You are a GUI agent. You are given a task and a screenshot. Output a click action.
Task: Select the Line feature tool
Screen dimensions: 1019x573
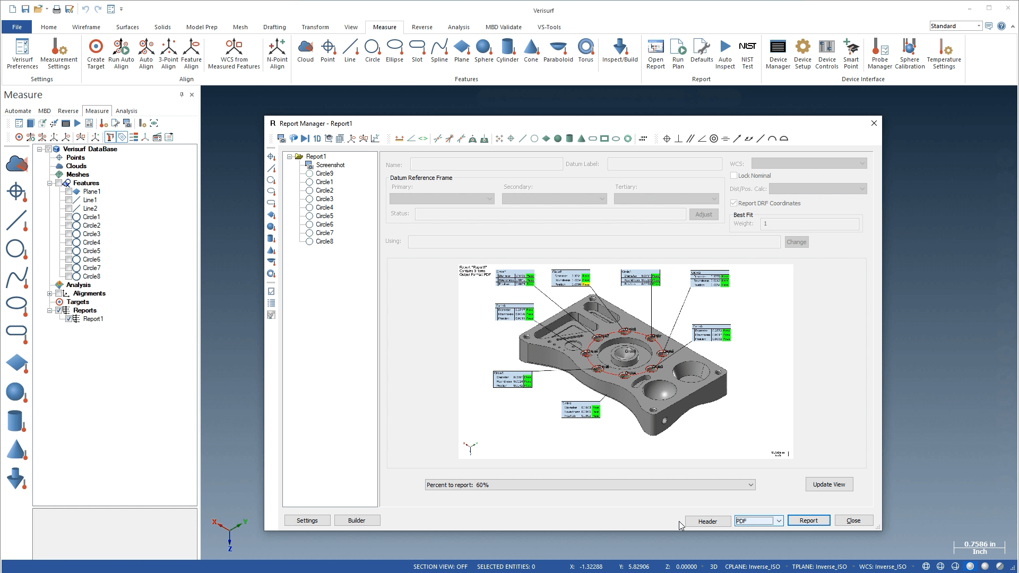[x=350, y=51]
